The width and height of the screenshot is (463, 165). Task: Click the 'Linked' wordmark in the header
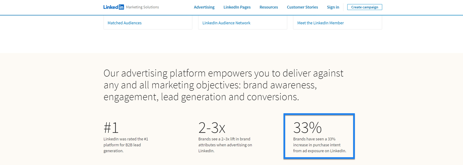click(x=111, y=7)
